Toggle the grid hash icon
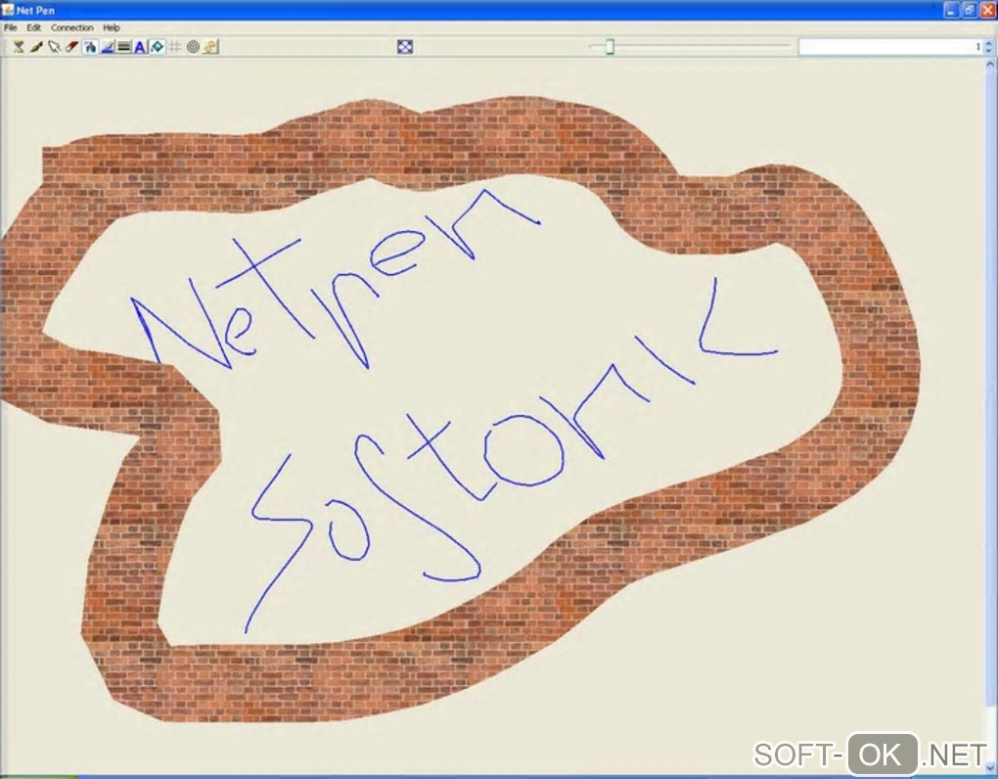This screenshot has width=998, height=779. [x=174, y=46]
